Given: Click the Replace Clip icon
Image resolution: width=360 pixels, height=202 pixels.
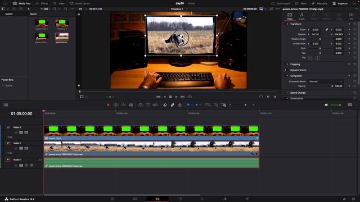Looking at the screenshot, I should [155, 105].
